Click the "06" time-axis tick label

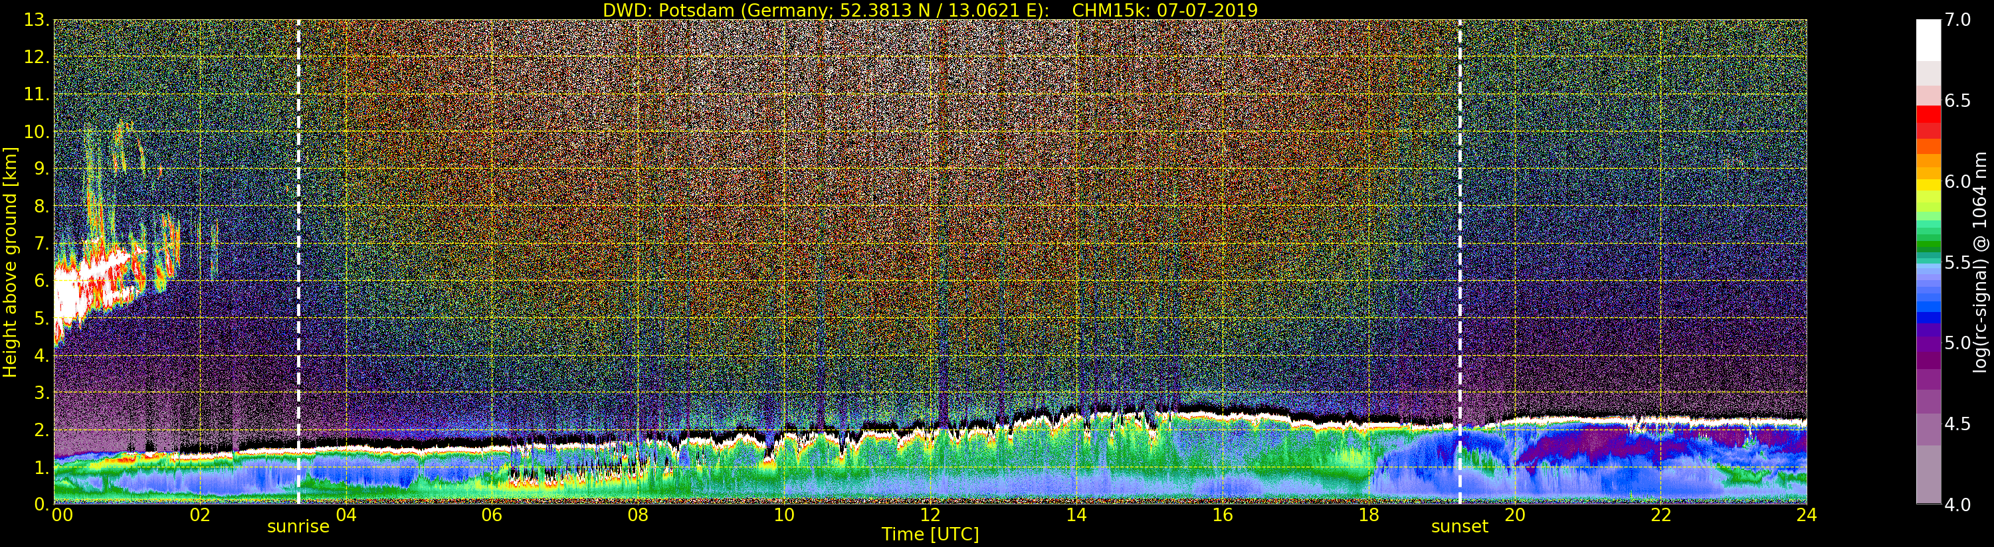coord(492,514)
